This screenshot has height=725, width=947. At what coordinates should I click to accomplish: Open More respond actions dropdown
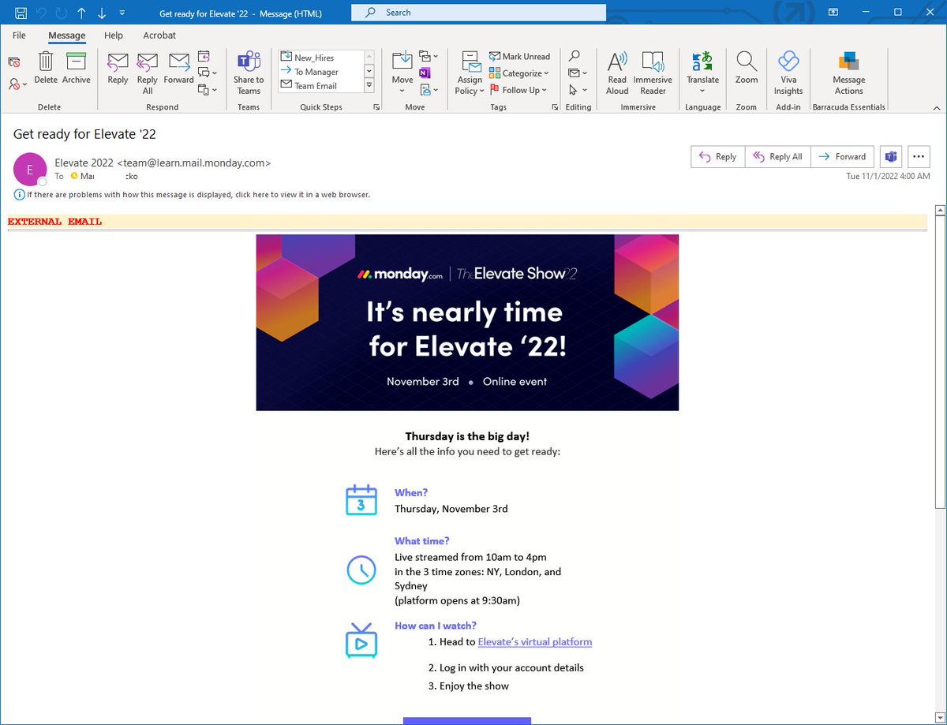pos(207,90)
